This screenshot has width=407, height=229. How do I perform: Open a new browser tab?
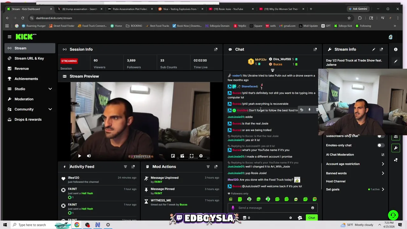click(311, 9)
